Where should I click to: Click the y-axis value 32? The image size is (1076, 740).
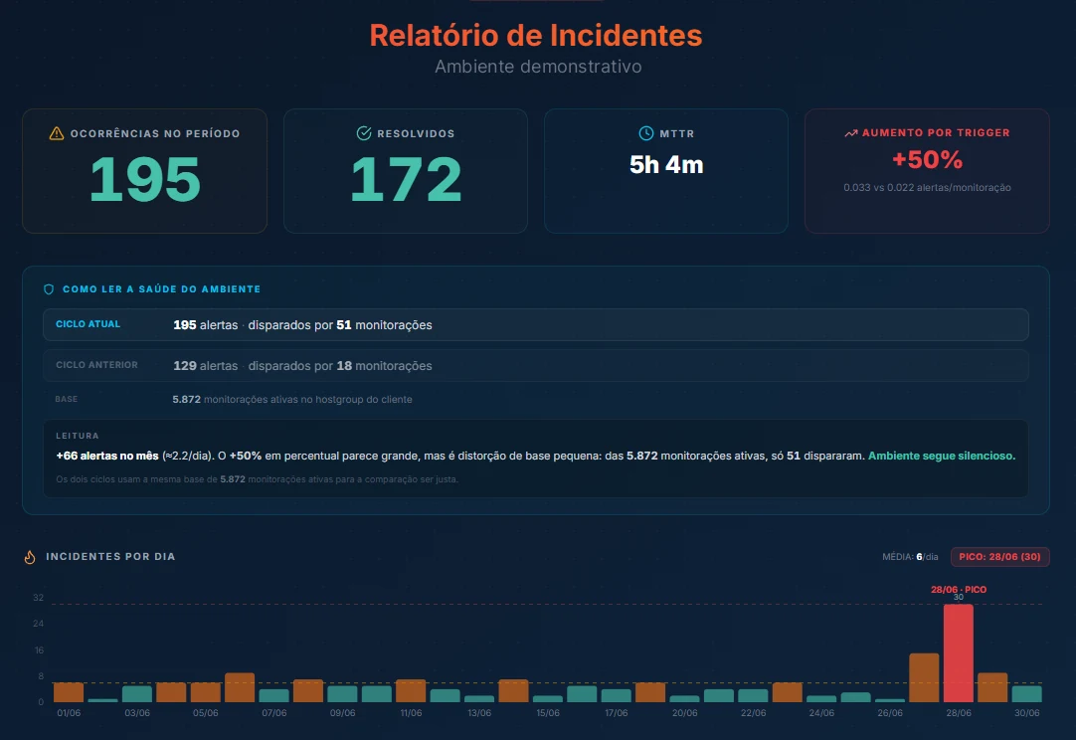coord(39,598)
